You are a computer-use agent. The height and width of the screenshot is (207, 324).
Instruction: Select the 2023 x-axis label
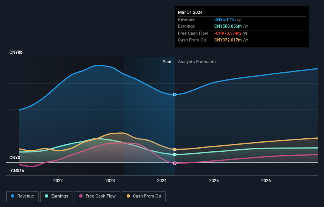pos(110,181)
